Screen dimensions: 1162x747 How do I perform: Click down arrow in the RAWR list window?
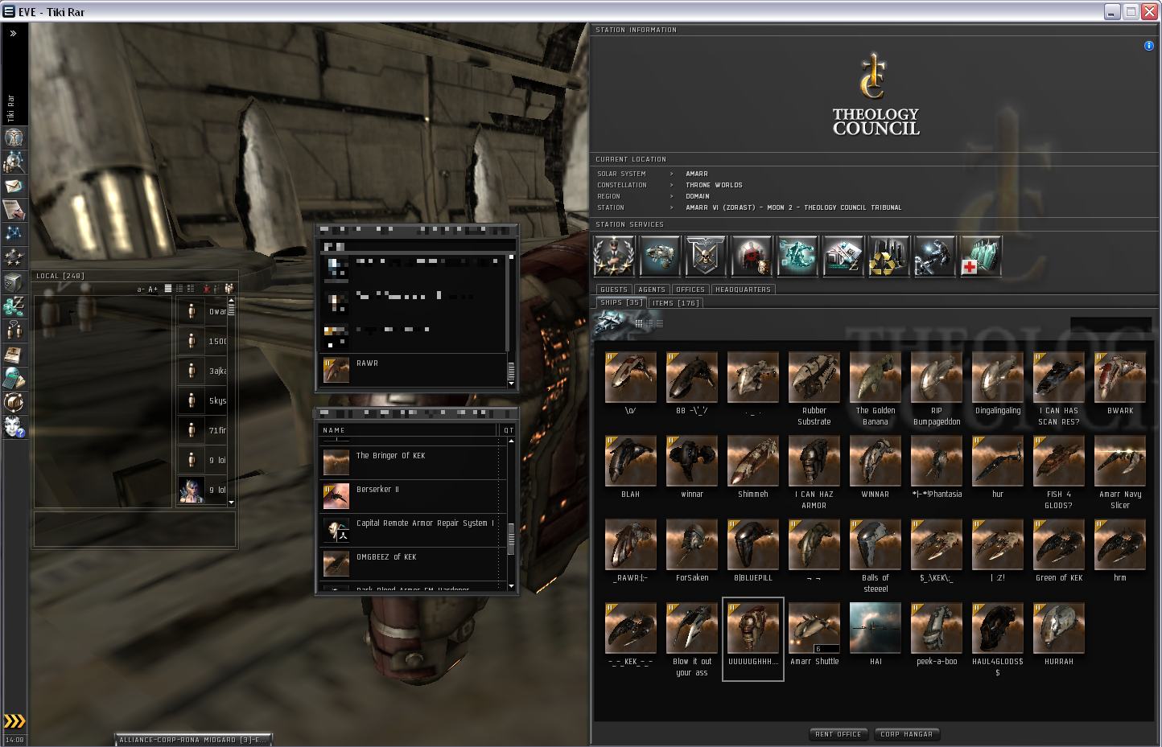click(511, 384)
